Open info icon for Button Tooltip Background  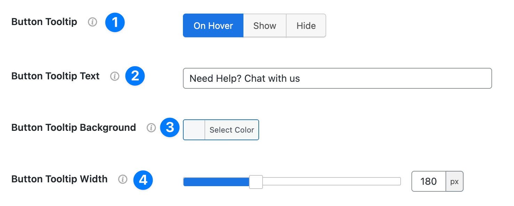tap(151, 128)
